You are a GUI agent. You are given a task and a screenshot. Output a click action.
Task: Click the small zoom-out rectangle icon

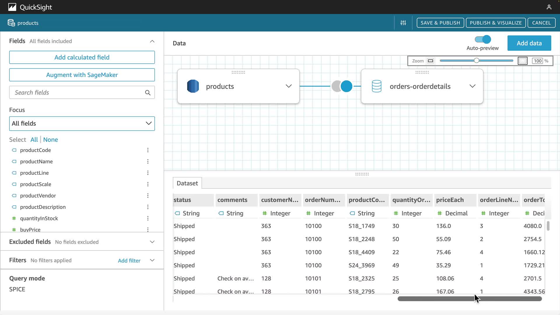(x=430, y=61)
